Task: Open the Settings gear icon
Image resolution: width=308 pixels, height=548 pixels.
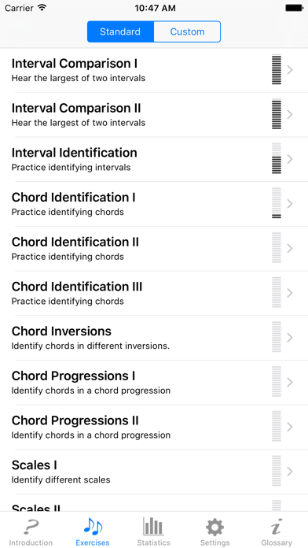Action: 214,527
